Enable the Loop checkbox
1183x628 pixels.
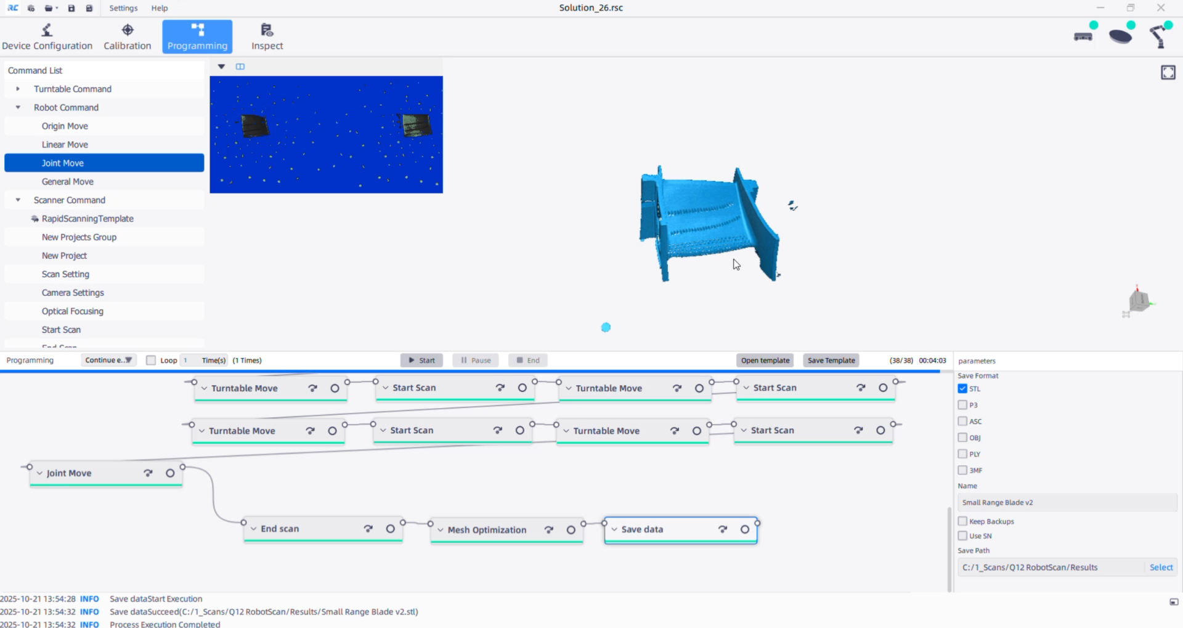(151, 361)
